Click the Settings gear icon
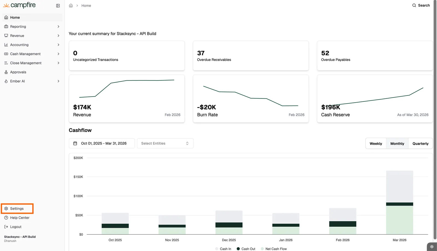 tap(6, 209)
